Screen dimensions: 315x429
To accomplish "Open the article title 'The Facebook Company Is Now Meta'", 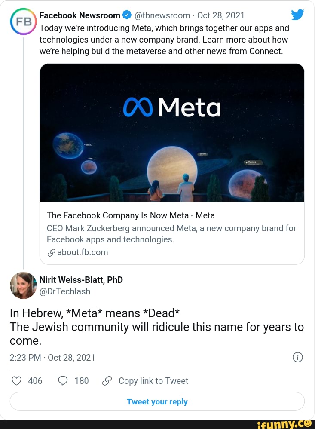I will coord(131,215).
